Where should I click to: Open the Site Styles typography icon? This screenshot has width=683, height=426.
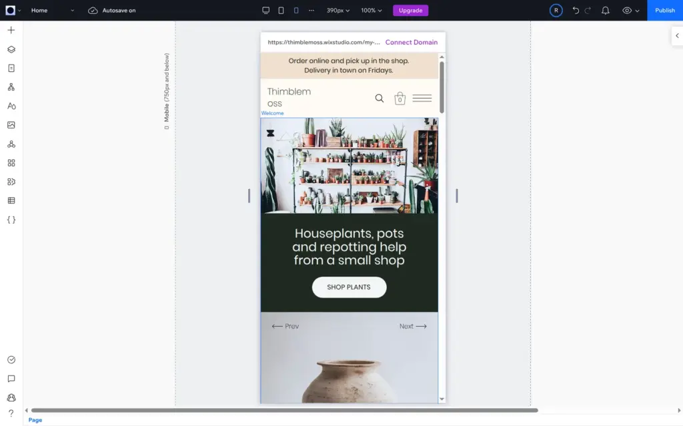11,106
